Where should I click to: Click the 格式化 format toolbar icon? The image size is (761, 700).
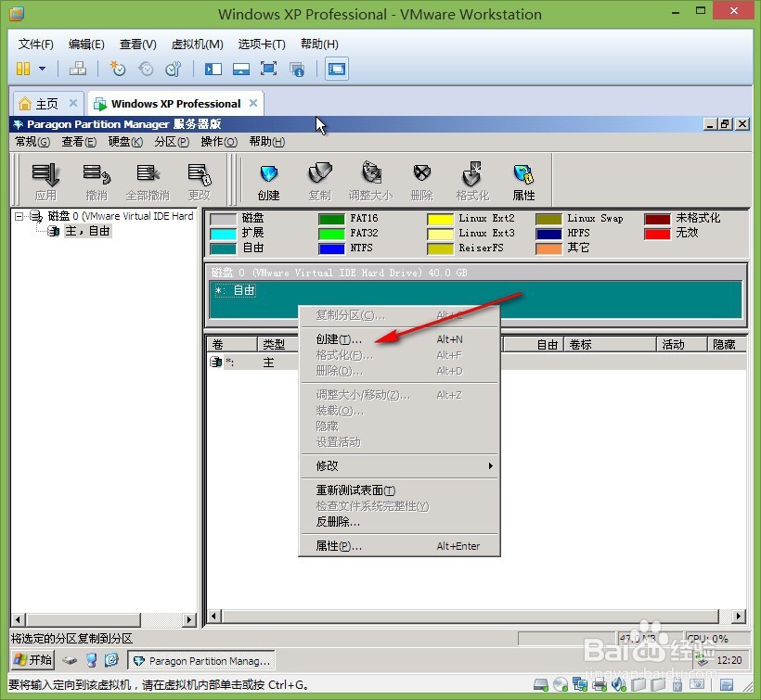[x=472, y=182]
